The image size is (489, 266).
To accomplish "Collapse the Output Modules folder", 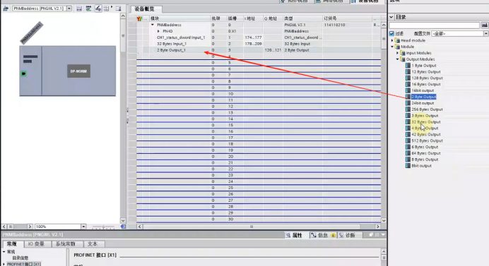I will [398, 59].
